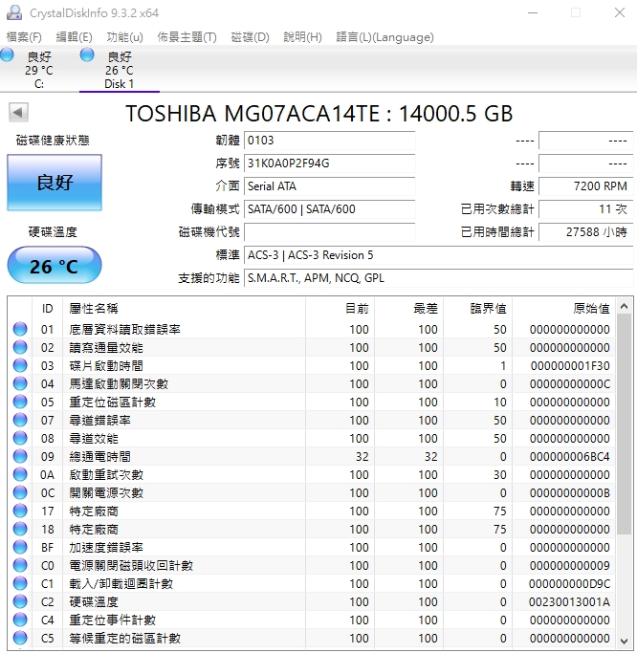Click the power on count field 11 次
637x653 pixels.
[x=585, y=209]
